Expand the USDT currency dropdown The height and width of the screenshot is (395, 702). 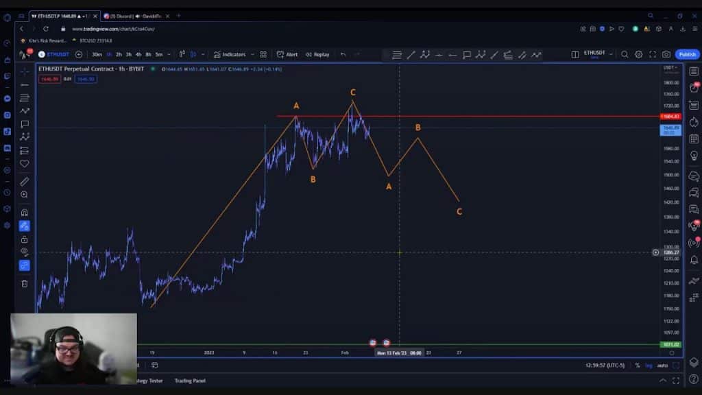669,67
